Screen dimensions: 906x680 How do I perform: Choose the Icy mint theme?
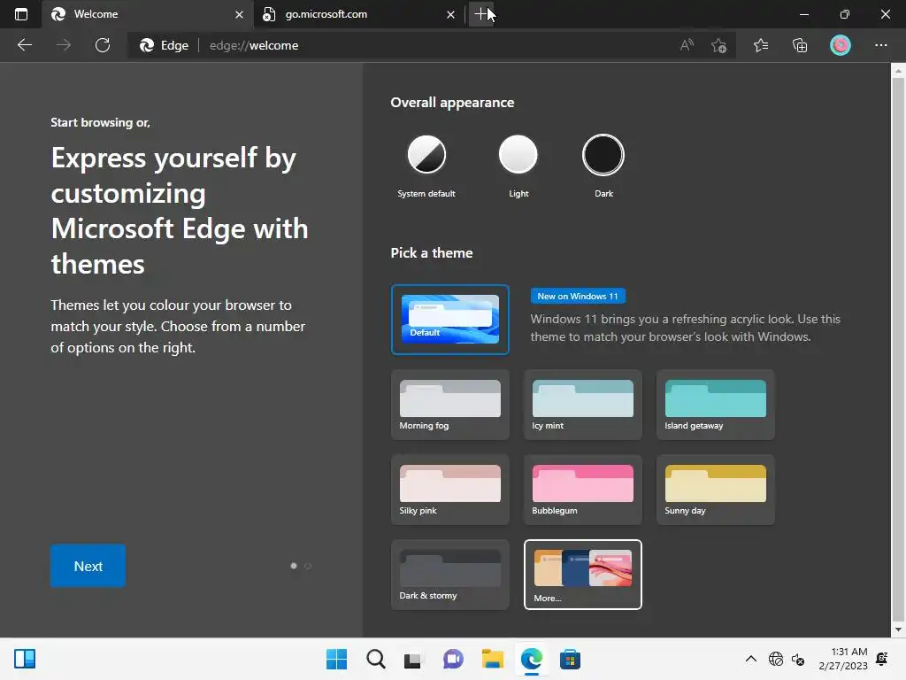click(582, 405)
